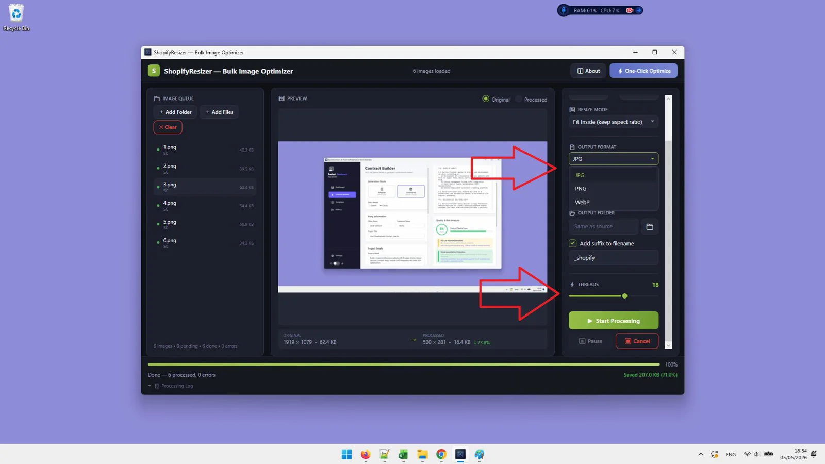Show hidden system tray icons
Image resolution: width=825 pixels, height=464 pixels.
point(700,454)
